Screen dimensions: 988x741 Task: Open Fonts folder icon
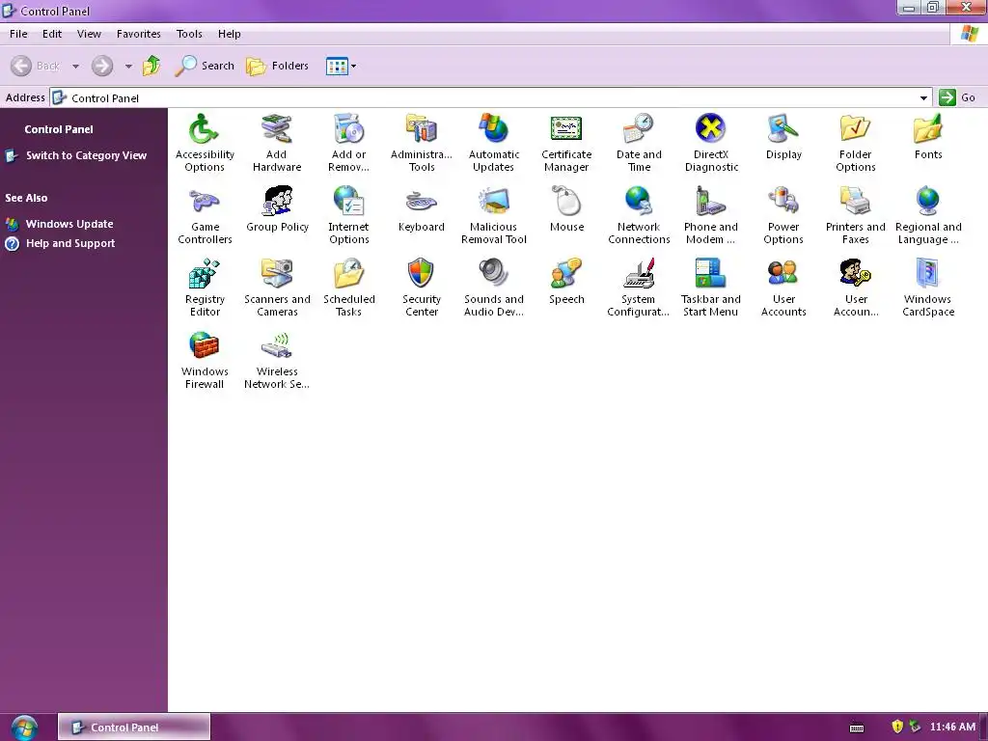pyautogui.click(x=927, y=137)
